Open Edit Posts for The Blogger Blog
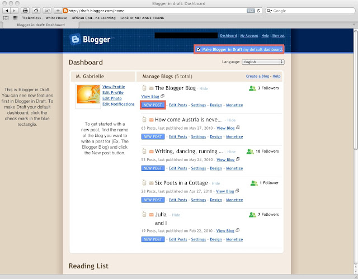358x279 pixels. pos(178,105)
